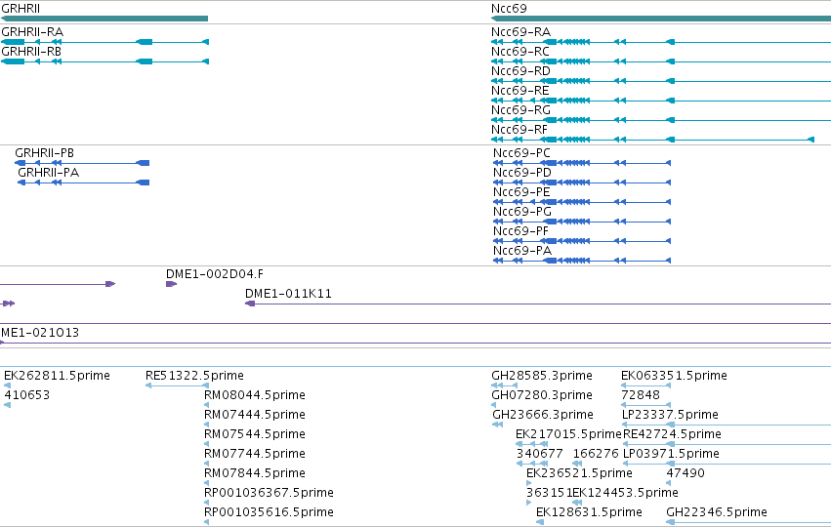
Task: Click the teal GRHRII gene span bar
Action: (x=104, y=19)
